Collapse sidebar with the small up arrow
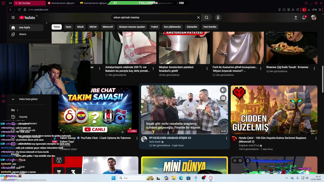324x182 pixels. [x=47, y=23]
